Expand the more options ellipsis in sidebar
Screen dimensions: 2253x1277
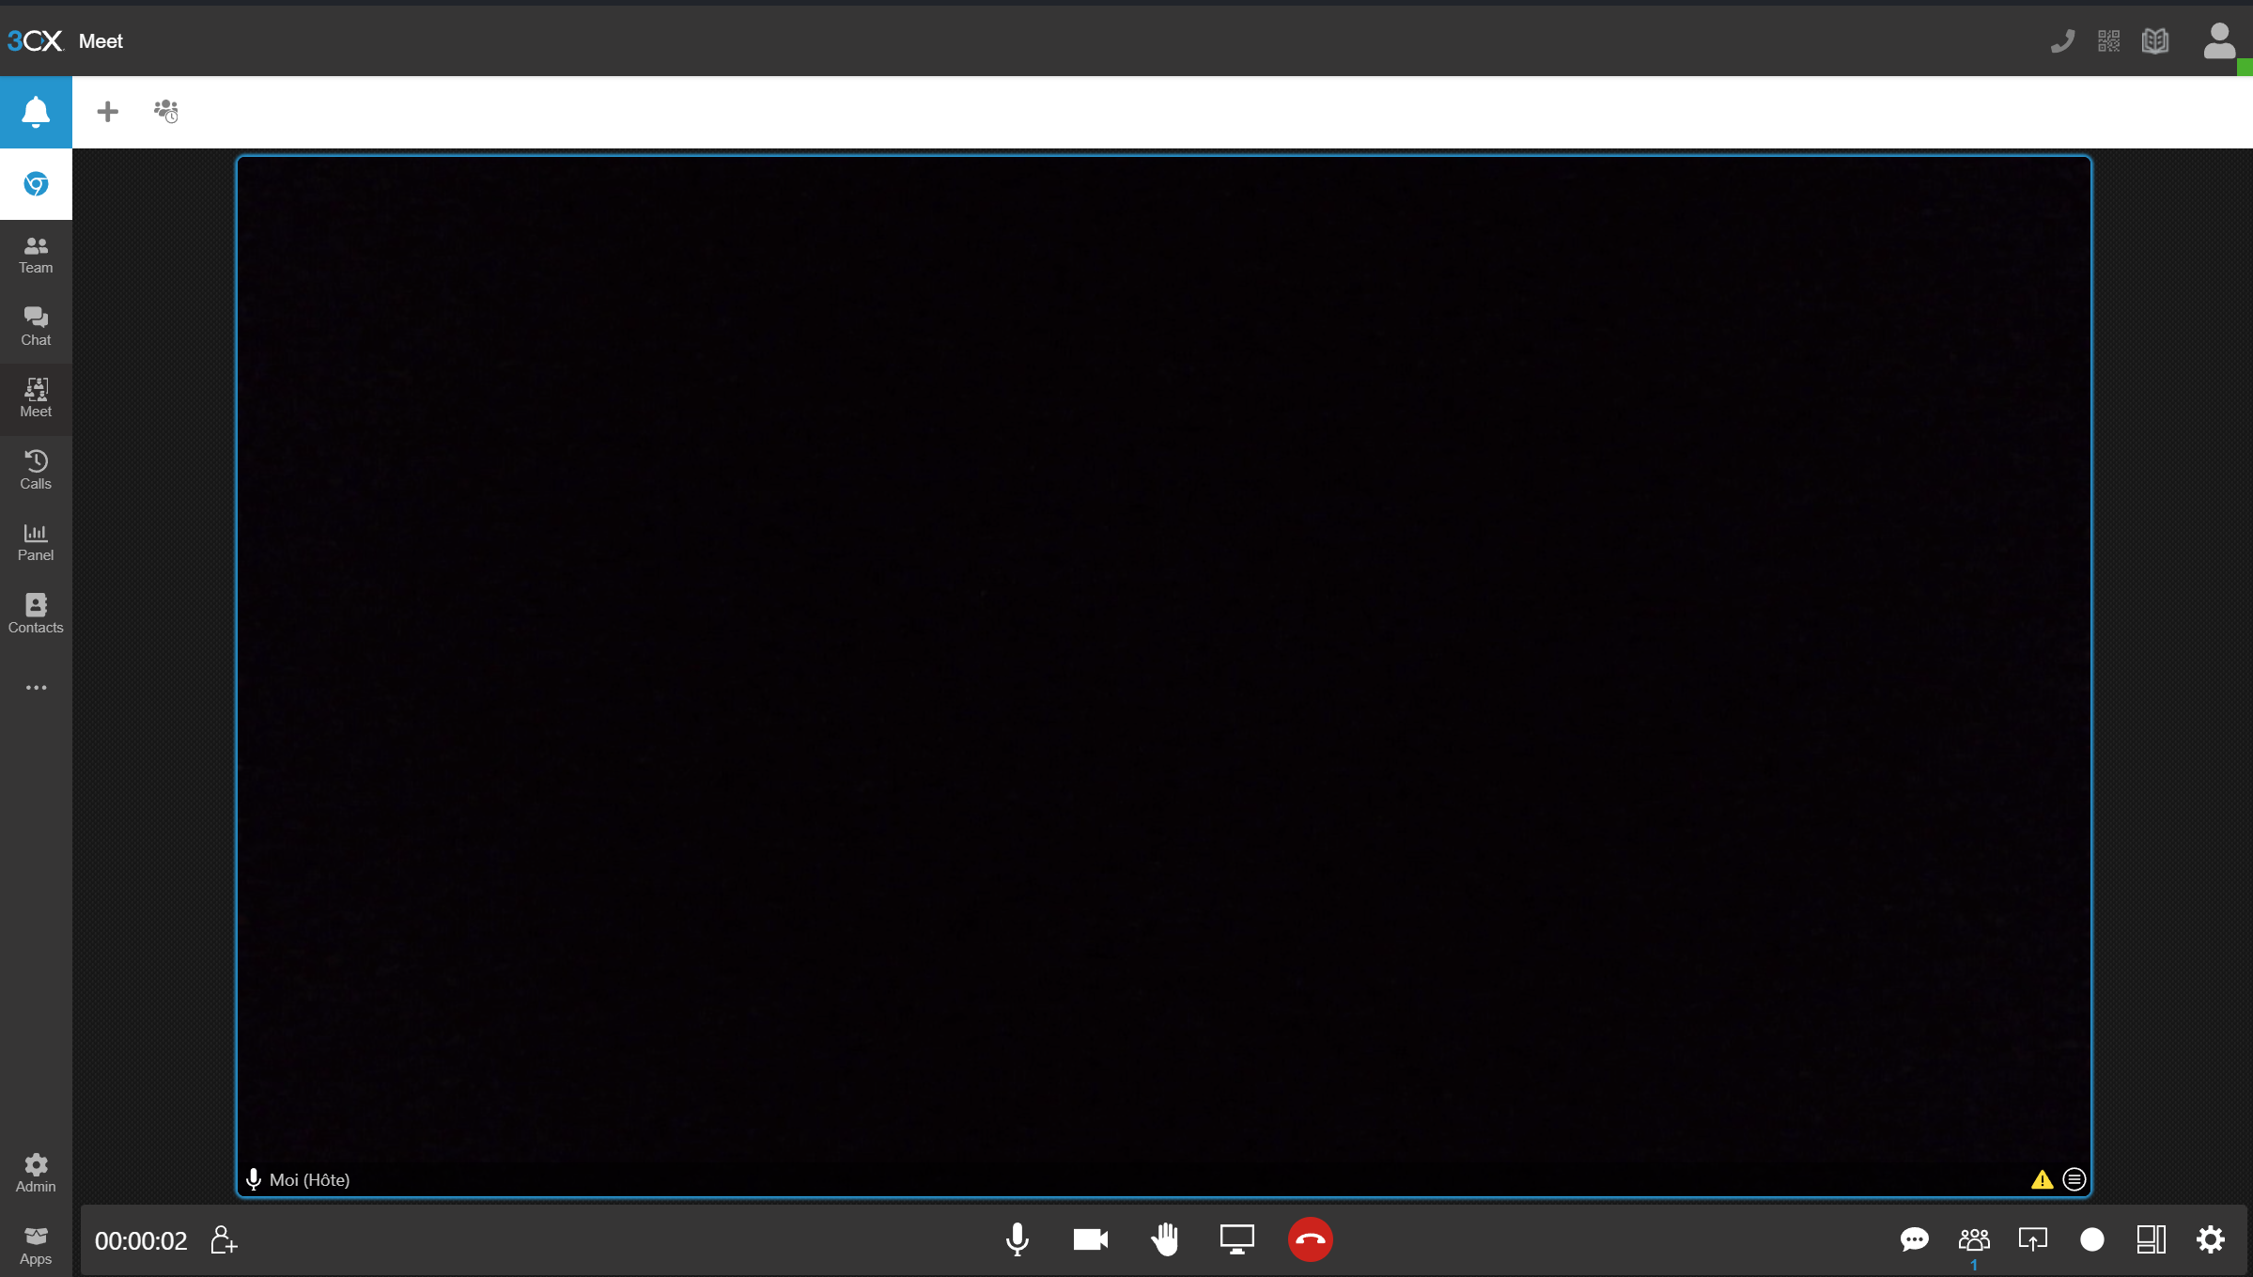click(36, 688)
